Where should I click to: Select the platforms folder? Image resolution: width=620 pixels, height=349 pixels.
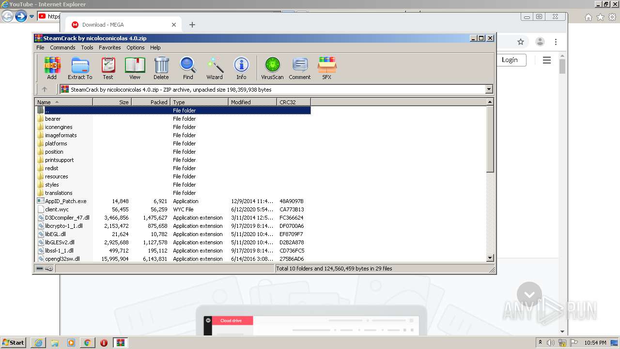click(56, 143)
